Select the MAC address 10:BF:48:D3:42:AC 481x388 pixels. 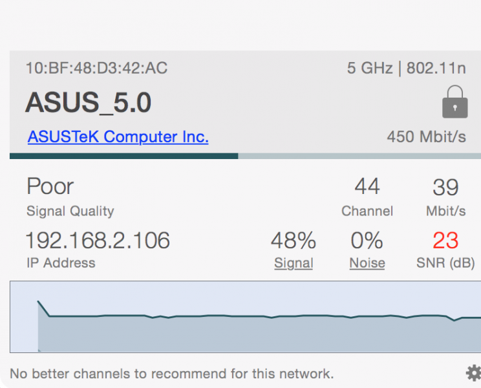(96, 69)
